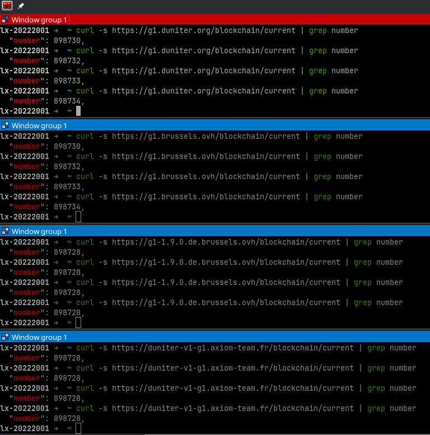Image resolution: width=430 pixels, height=435 pixels.
Task: Focus the prompt cursor in the g1-1.9.0.de.brussels.ovh terminal
Action: 78,322
